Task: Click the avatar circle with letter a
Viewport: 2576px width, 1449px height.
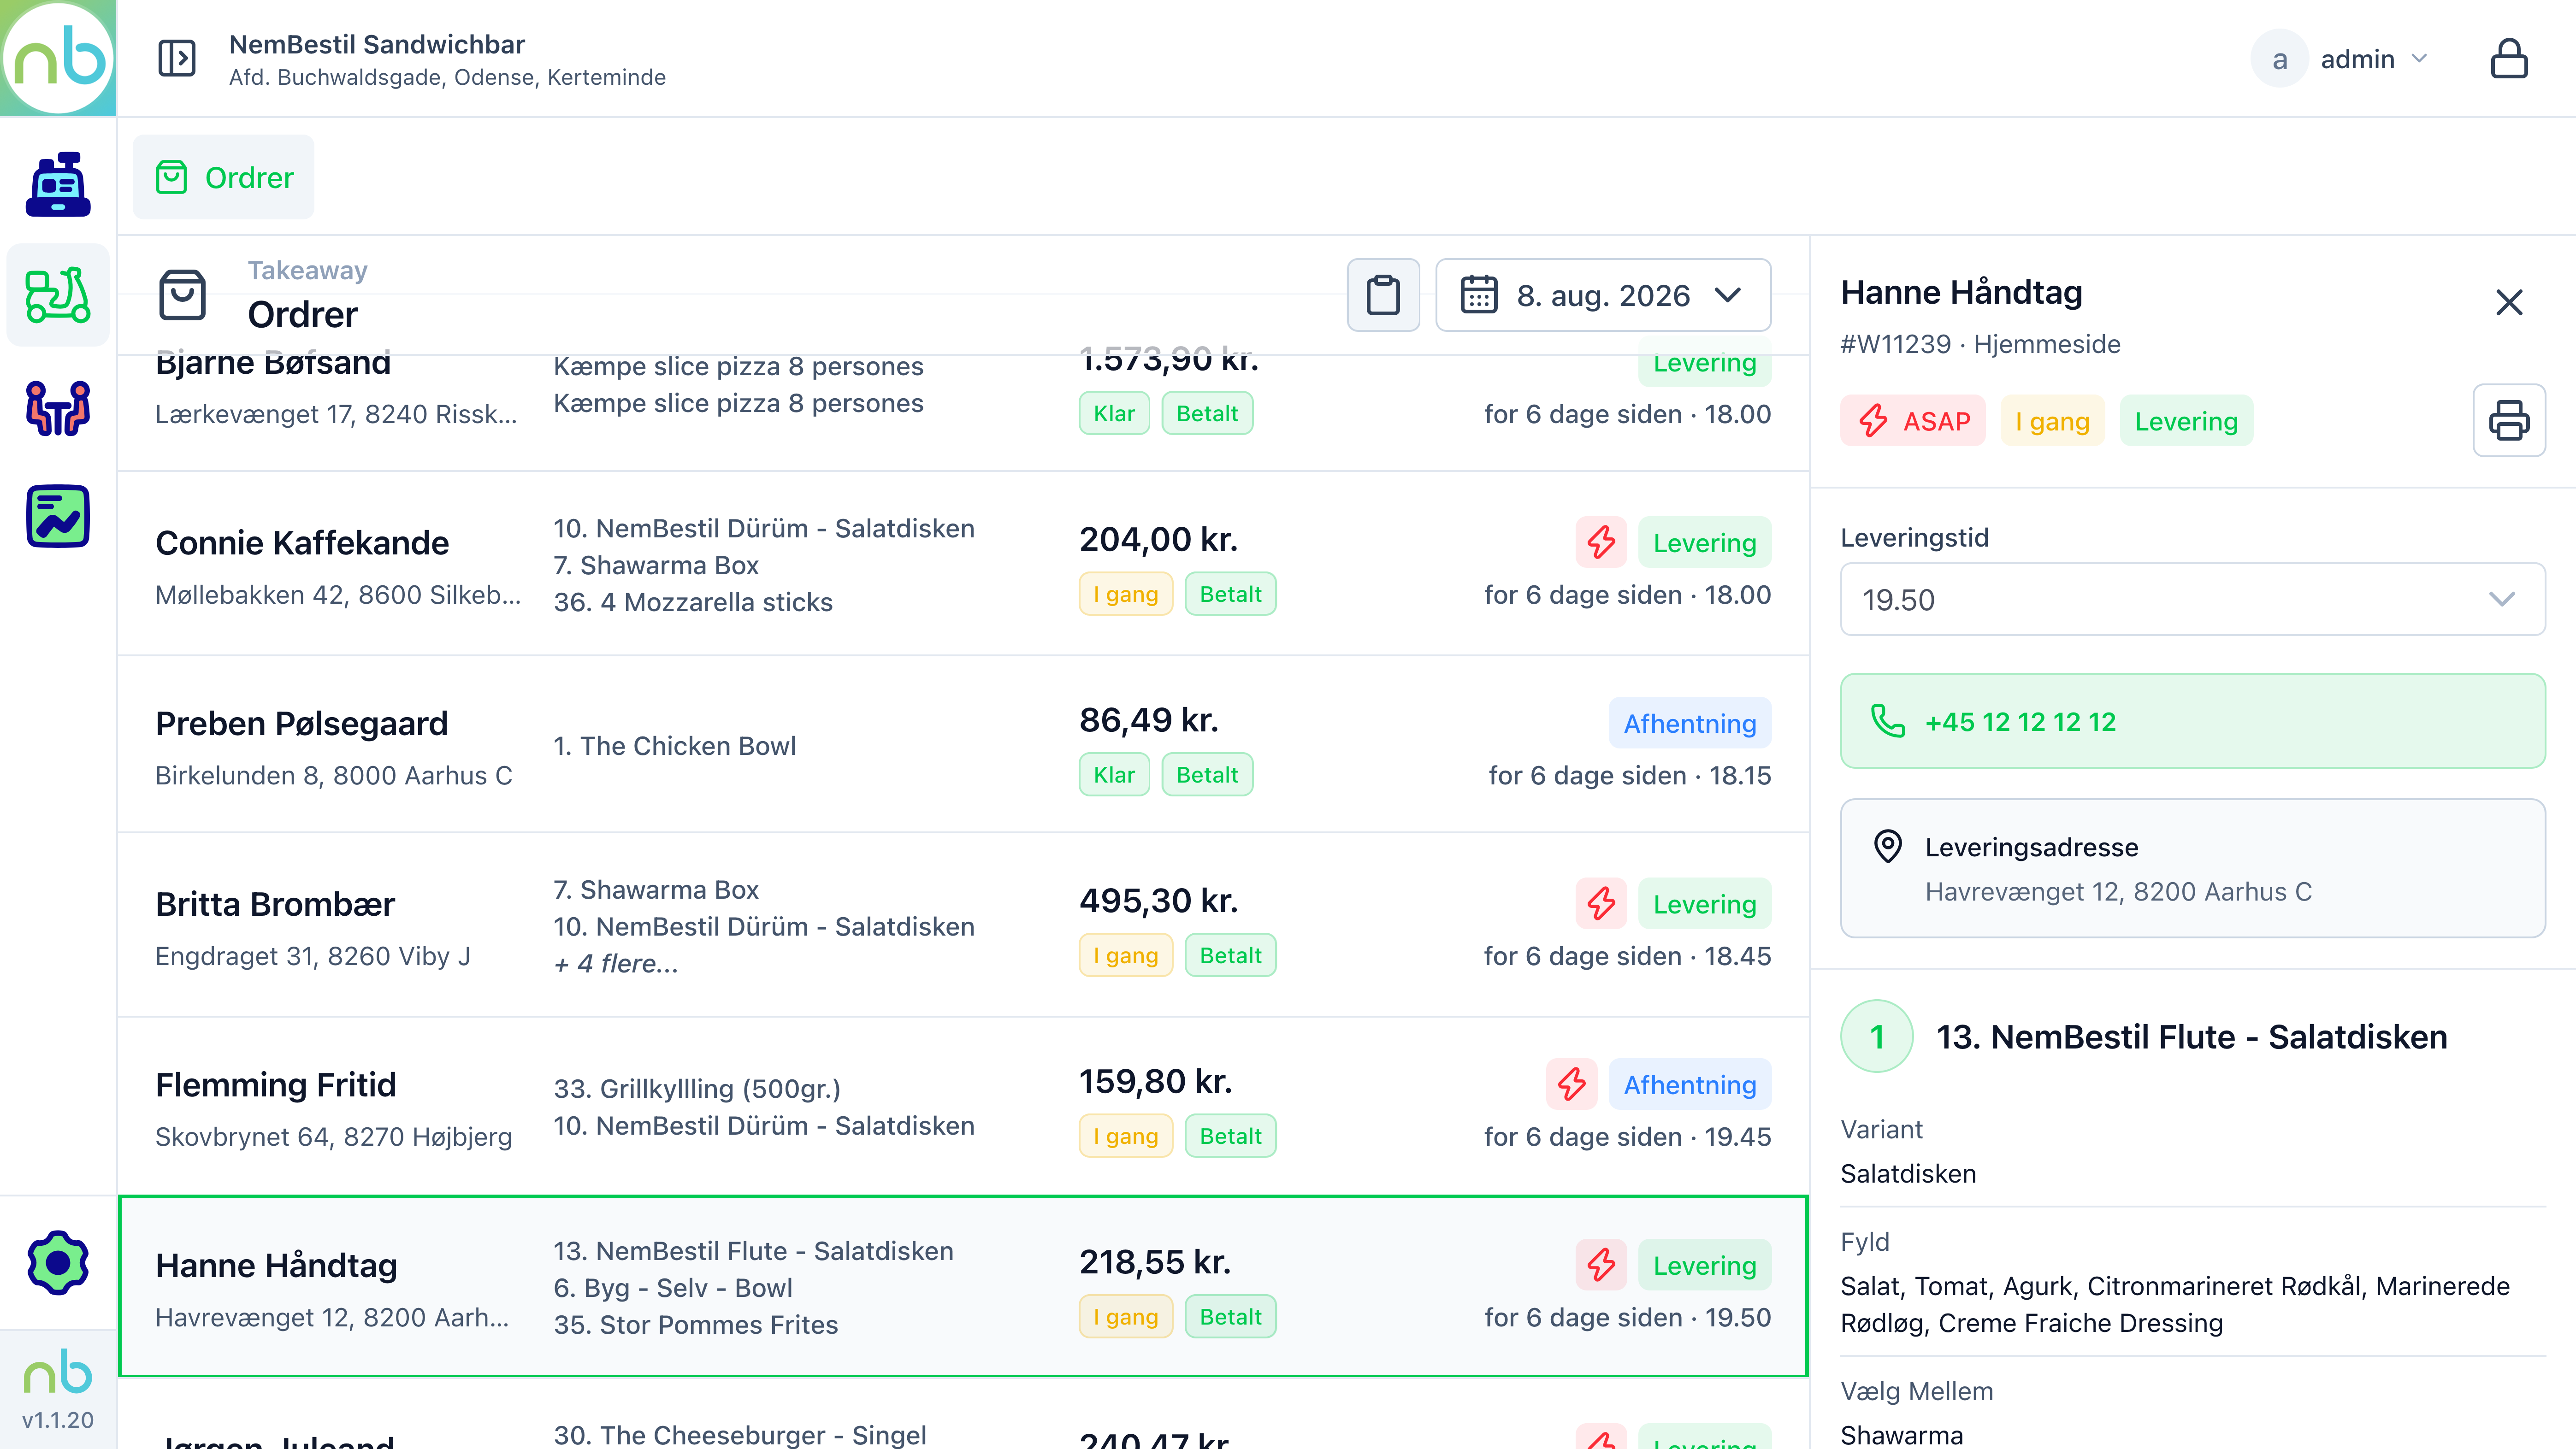Action: (x=2279, y=58)
